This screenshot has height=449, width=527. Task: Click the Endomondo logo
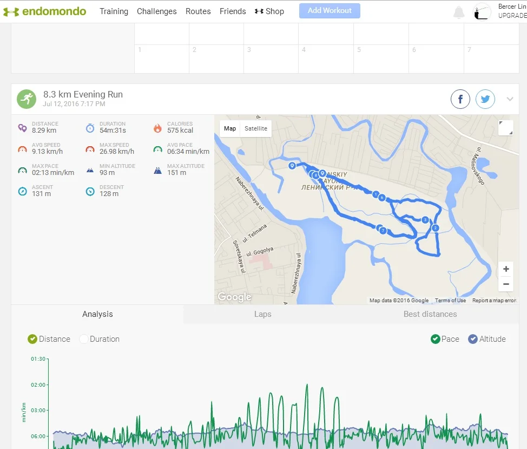(x=45, y=11)
